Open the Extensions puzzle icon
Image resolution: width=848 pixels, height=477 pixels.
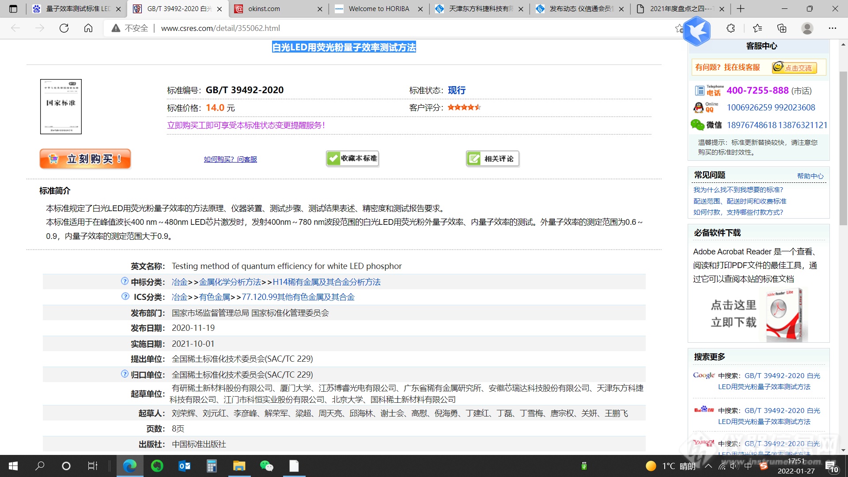coord(731,28)
